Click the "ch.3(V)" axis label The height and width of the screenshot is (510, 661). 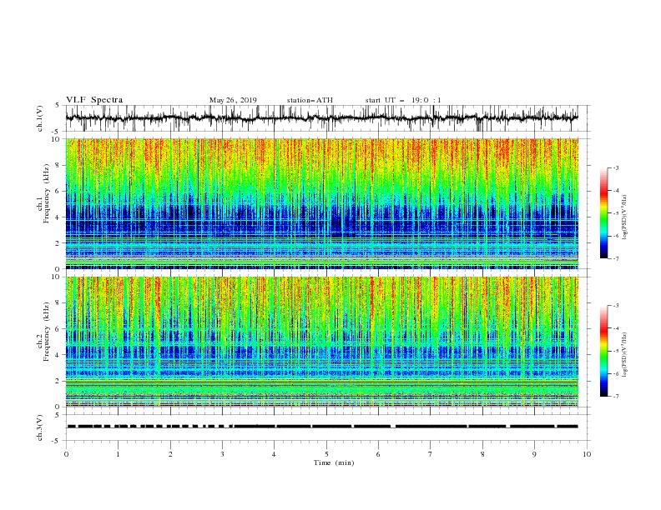tap(40, 427)
